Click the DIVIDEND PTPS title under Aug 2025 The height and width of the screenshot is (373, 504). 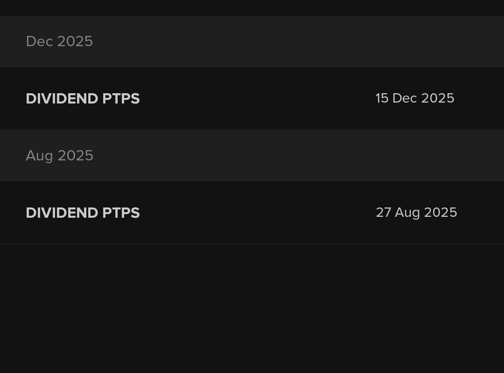click(x=83, y=213)
